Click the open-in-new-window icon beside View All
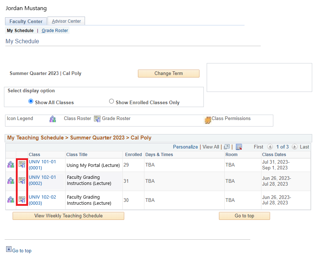314x257 pixels. 226,147
